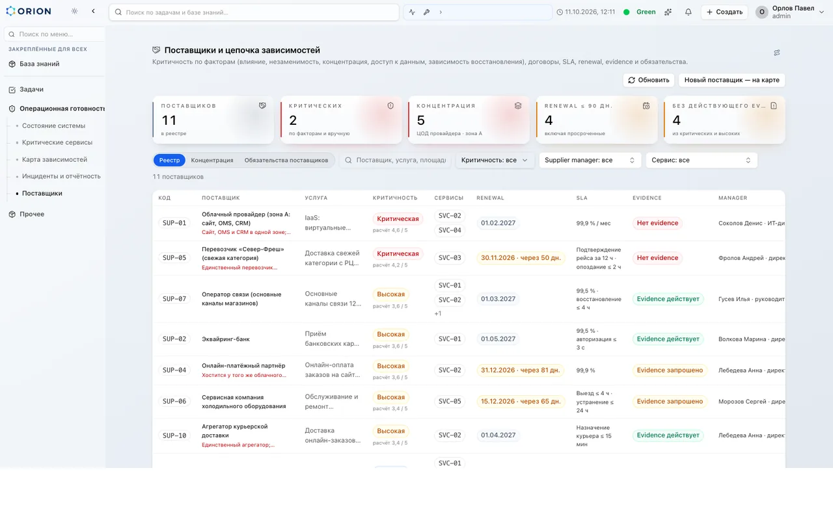Click the page settings sliders icon
Viewport: 833px width, 520px height.
pos(776,53)
